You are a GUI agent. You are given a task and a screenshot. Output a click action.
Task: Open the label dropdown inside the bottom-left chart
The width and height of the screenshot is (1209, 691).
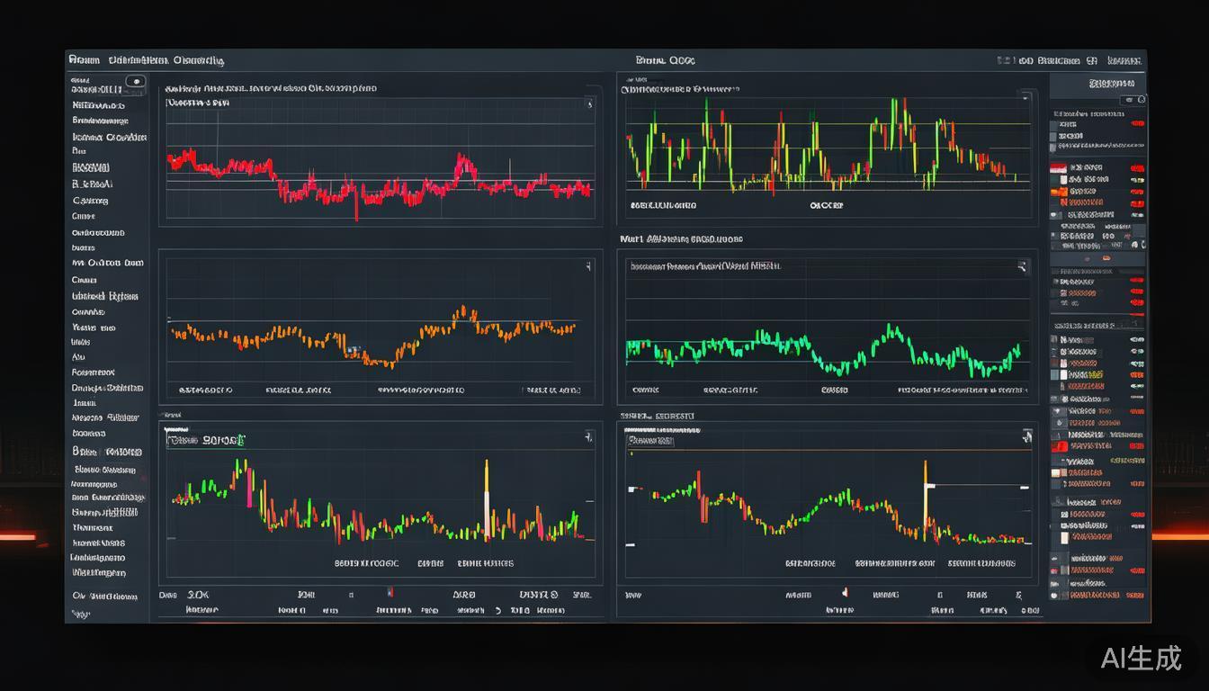point(204,440)
